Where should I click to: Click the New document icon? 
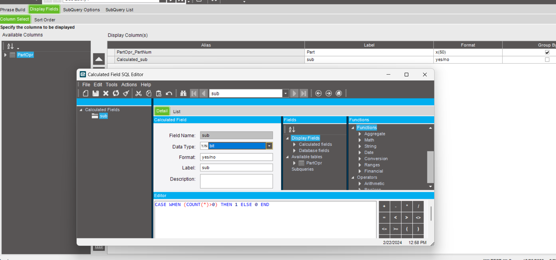(86, 94)
